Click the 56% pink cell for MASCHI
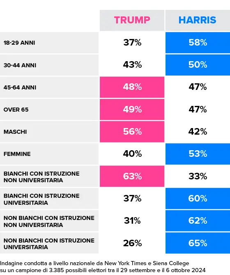The image size is (230, 275). click(132, 132)
